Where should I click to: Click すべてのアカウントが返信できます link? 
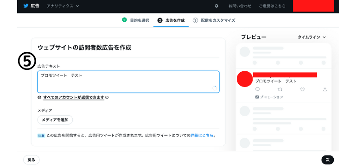pyautogui.click(x=74, y=98)
